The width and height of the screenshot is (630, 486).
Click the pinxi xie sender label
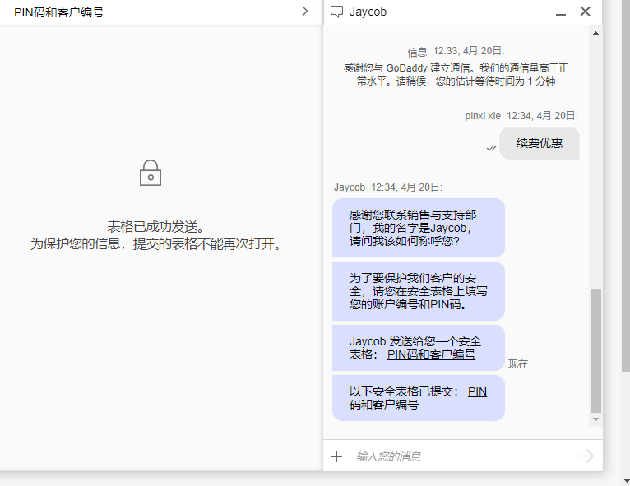click(x=483, y=116)
